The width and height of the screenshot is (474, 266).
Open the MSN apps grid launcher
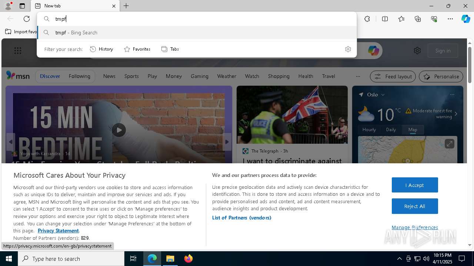18,51
